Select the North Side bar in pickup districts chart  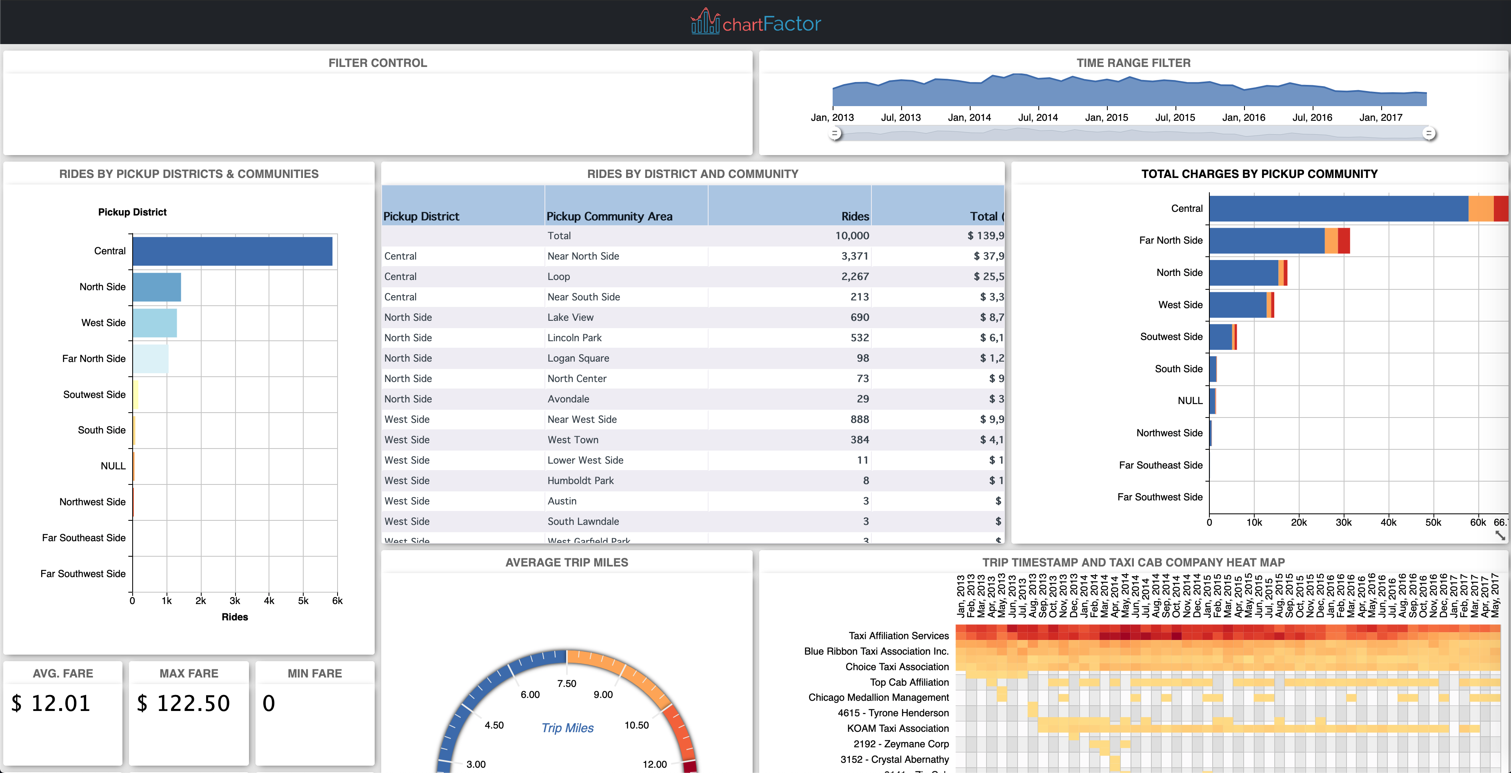click(x=157, y=287)
